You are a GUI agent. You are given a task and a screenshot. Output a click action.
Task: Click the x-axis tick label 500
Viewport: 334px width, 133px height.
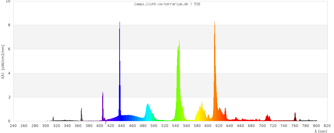(x=154, y=126)
